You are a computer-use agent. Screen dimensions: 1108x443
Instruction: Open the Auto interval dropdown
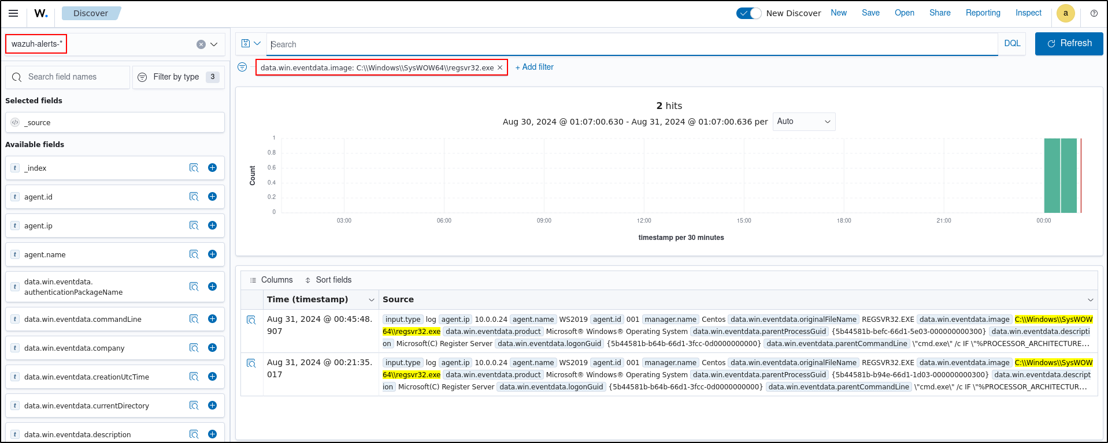[803, 122]
